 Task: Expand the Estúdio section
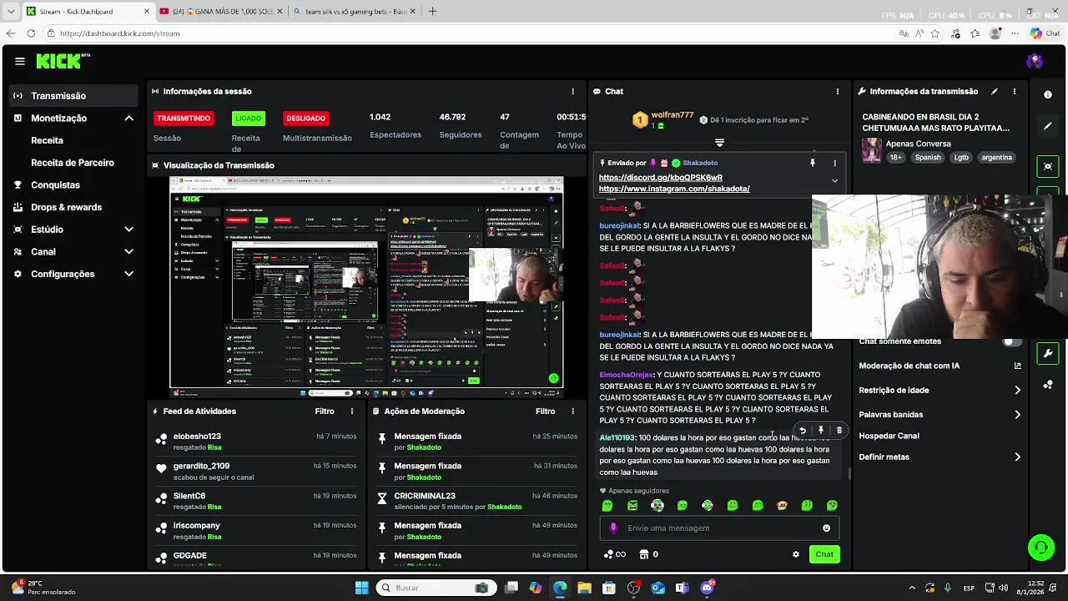(x=128, y=230)
